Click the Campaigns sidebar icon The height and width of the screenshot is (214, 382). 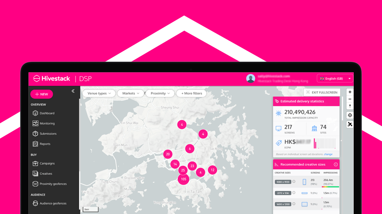tap(35, 163)
